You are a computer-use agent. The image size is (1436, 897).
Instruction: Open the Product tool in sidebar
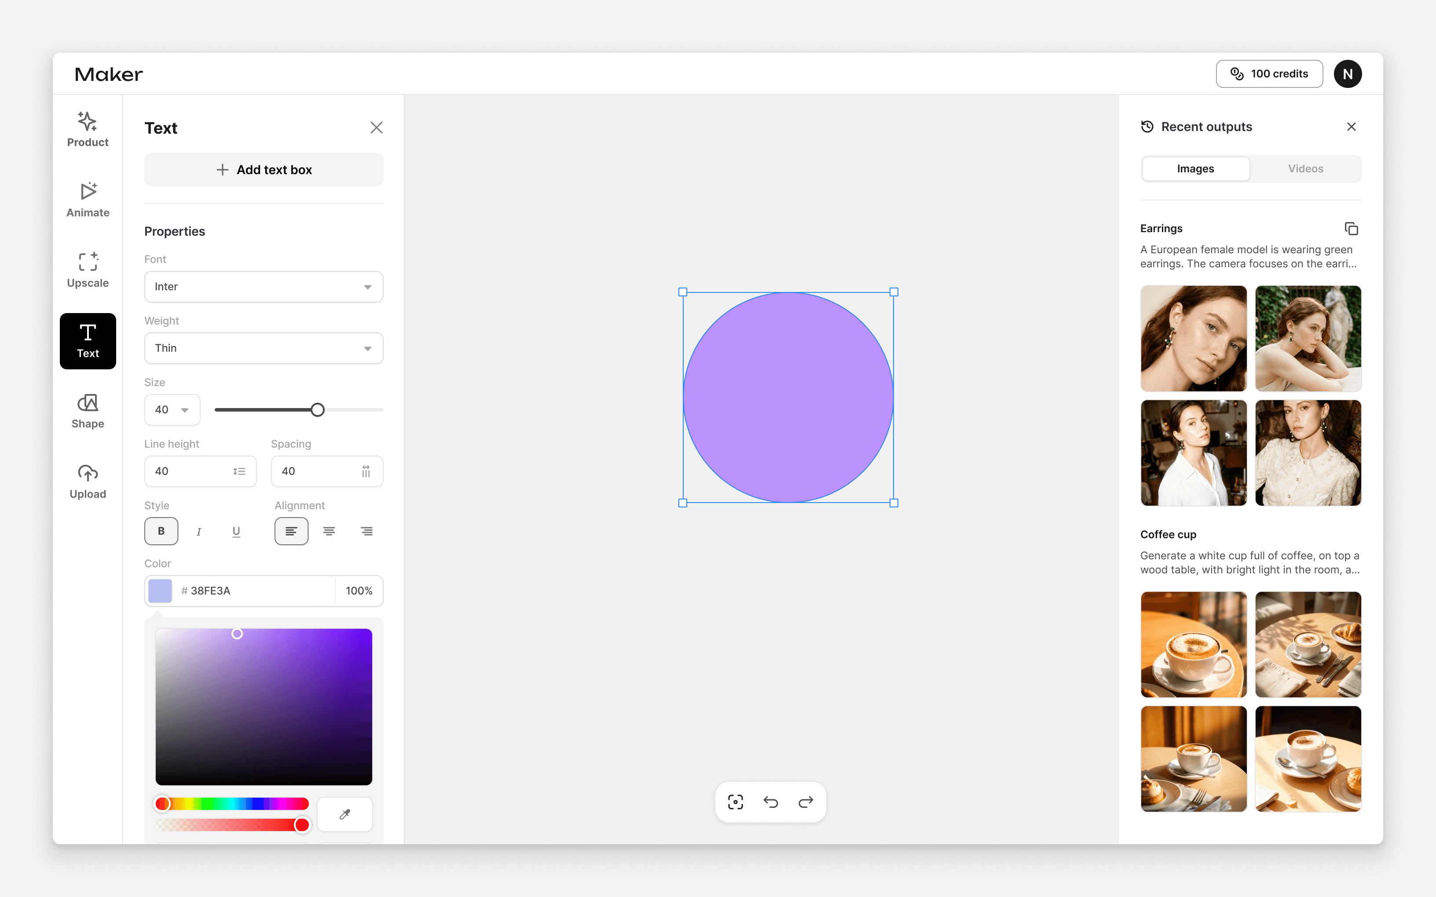coord(88,129)
